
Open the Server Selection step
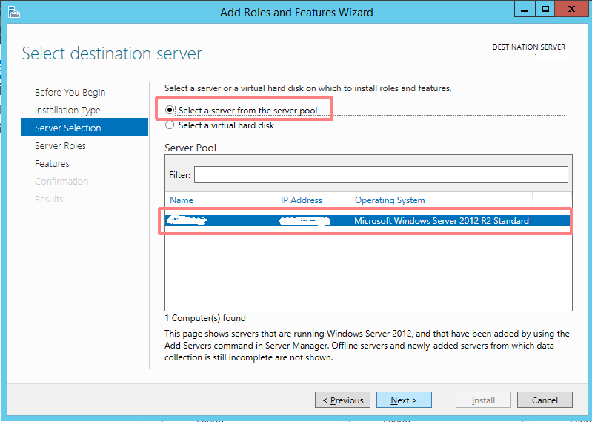tap(84, 127)
